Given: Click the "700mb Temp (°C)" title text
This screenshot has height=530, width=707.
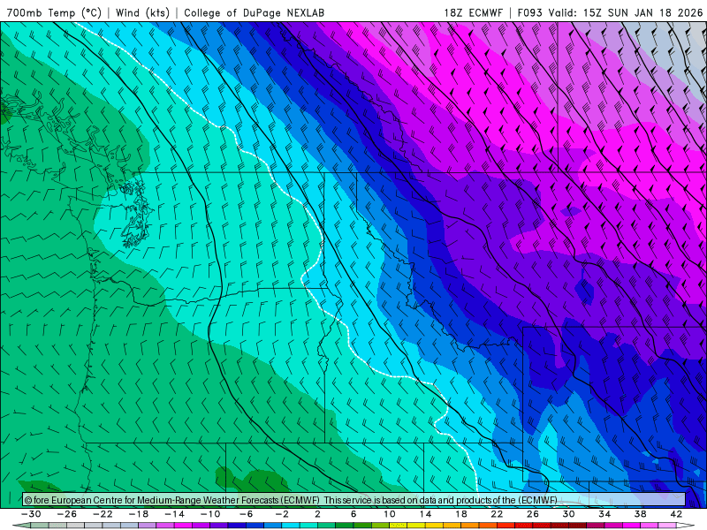Looking at the screenshot, I should [55, 12].
